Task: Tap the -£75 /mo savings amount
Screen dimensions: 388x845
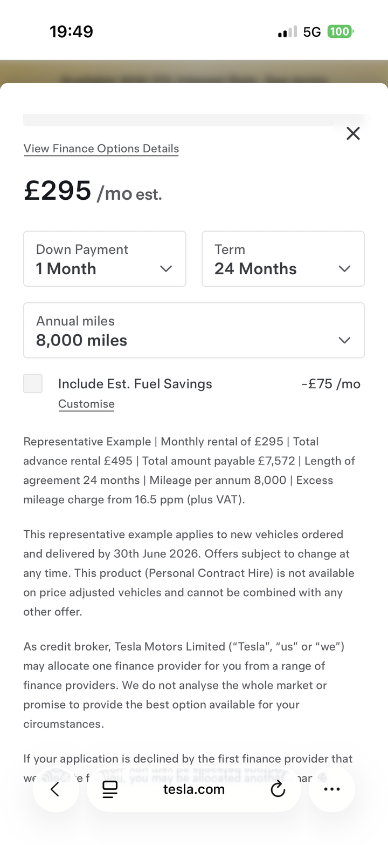Action: [331, 384]
